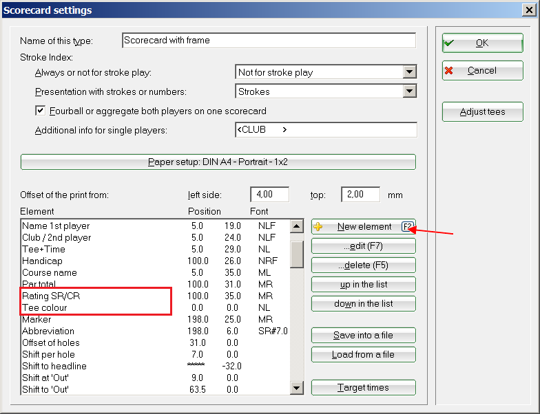Open the Adjust tees dialog
Screen dimensions: 540x414
pos(482,111)
